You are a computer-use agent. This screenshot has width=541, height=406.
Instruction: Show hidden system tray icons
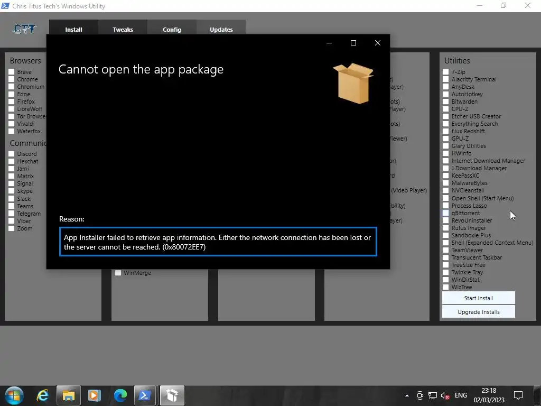407,395
